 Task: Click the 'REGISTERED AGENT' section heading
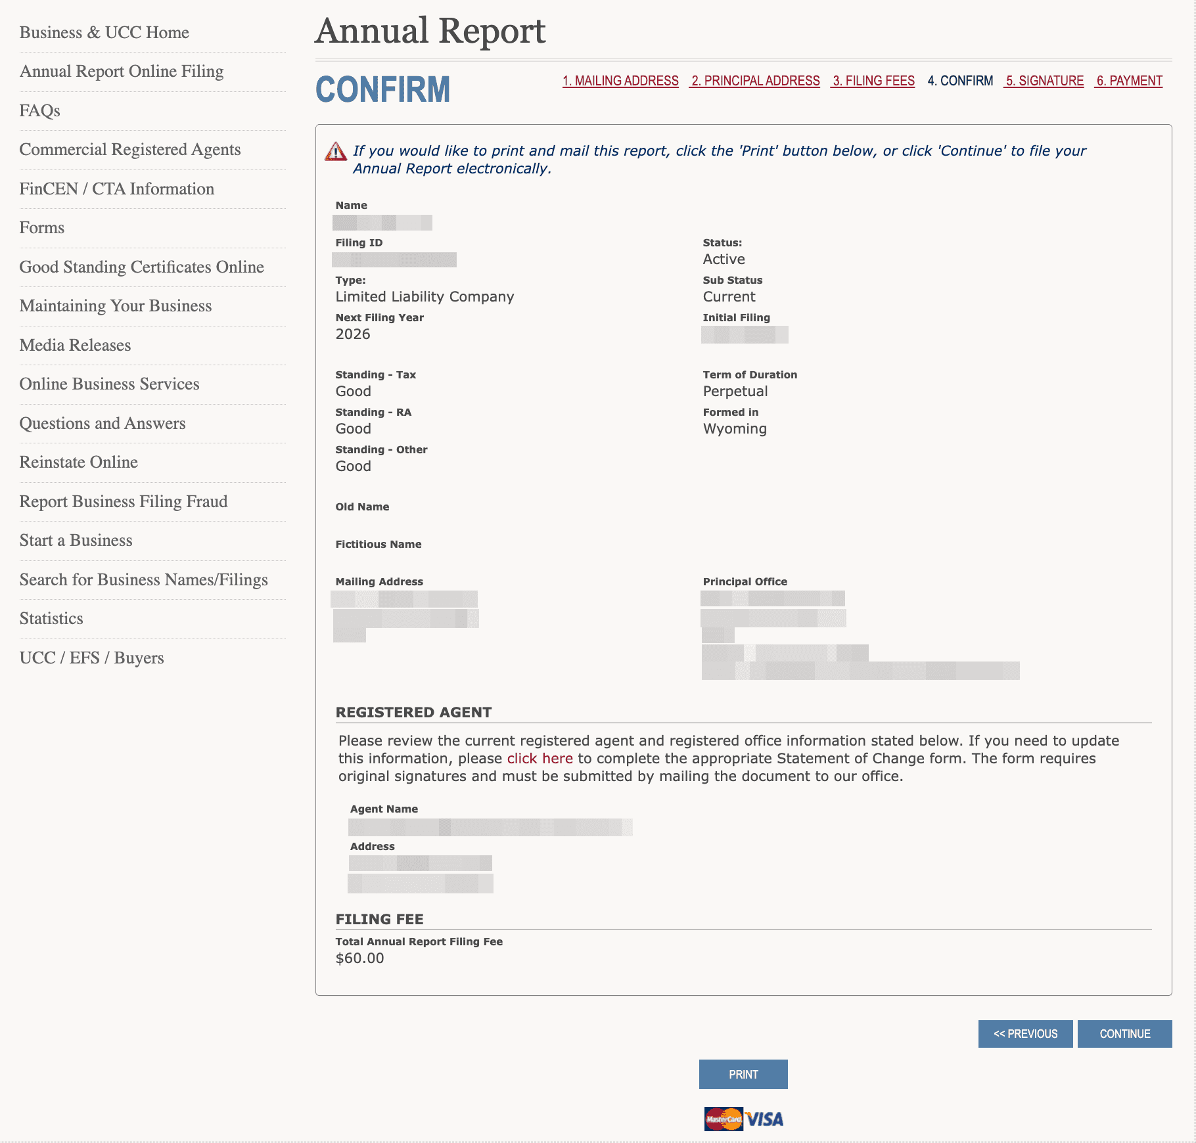pos(413,712)
